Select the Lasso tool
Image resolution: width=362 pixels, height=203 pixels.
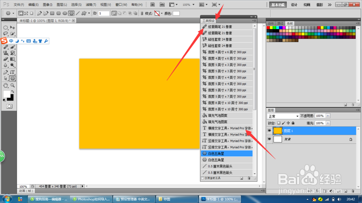tap(5, 34)
